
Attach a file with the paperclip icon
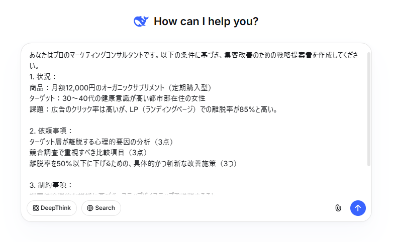pyautogui.click(x=338, y=208)
